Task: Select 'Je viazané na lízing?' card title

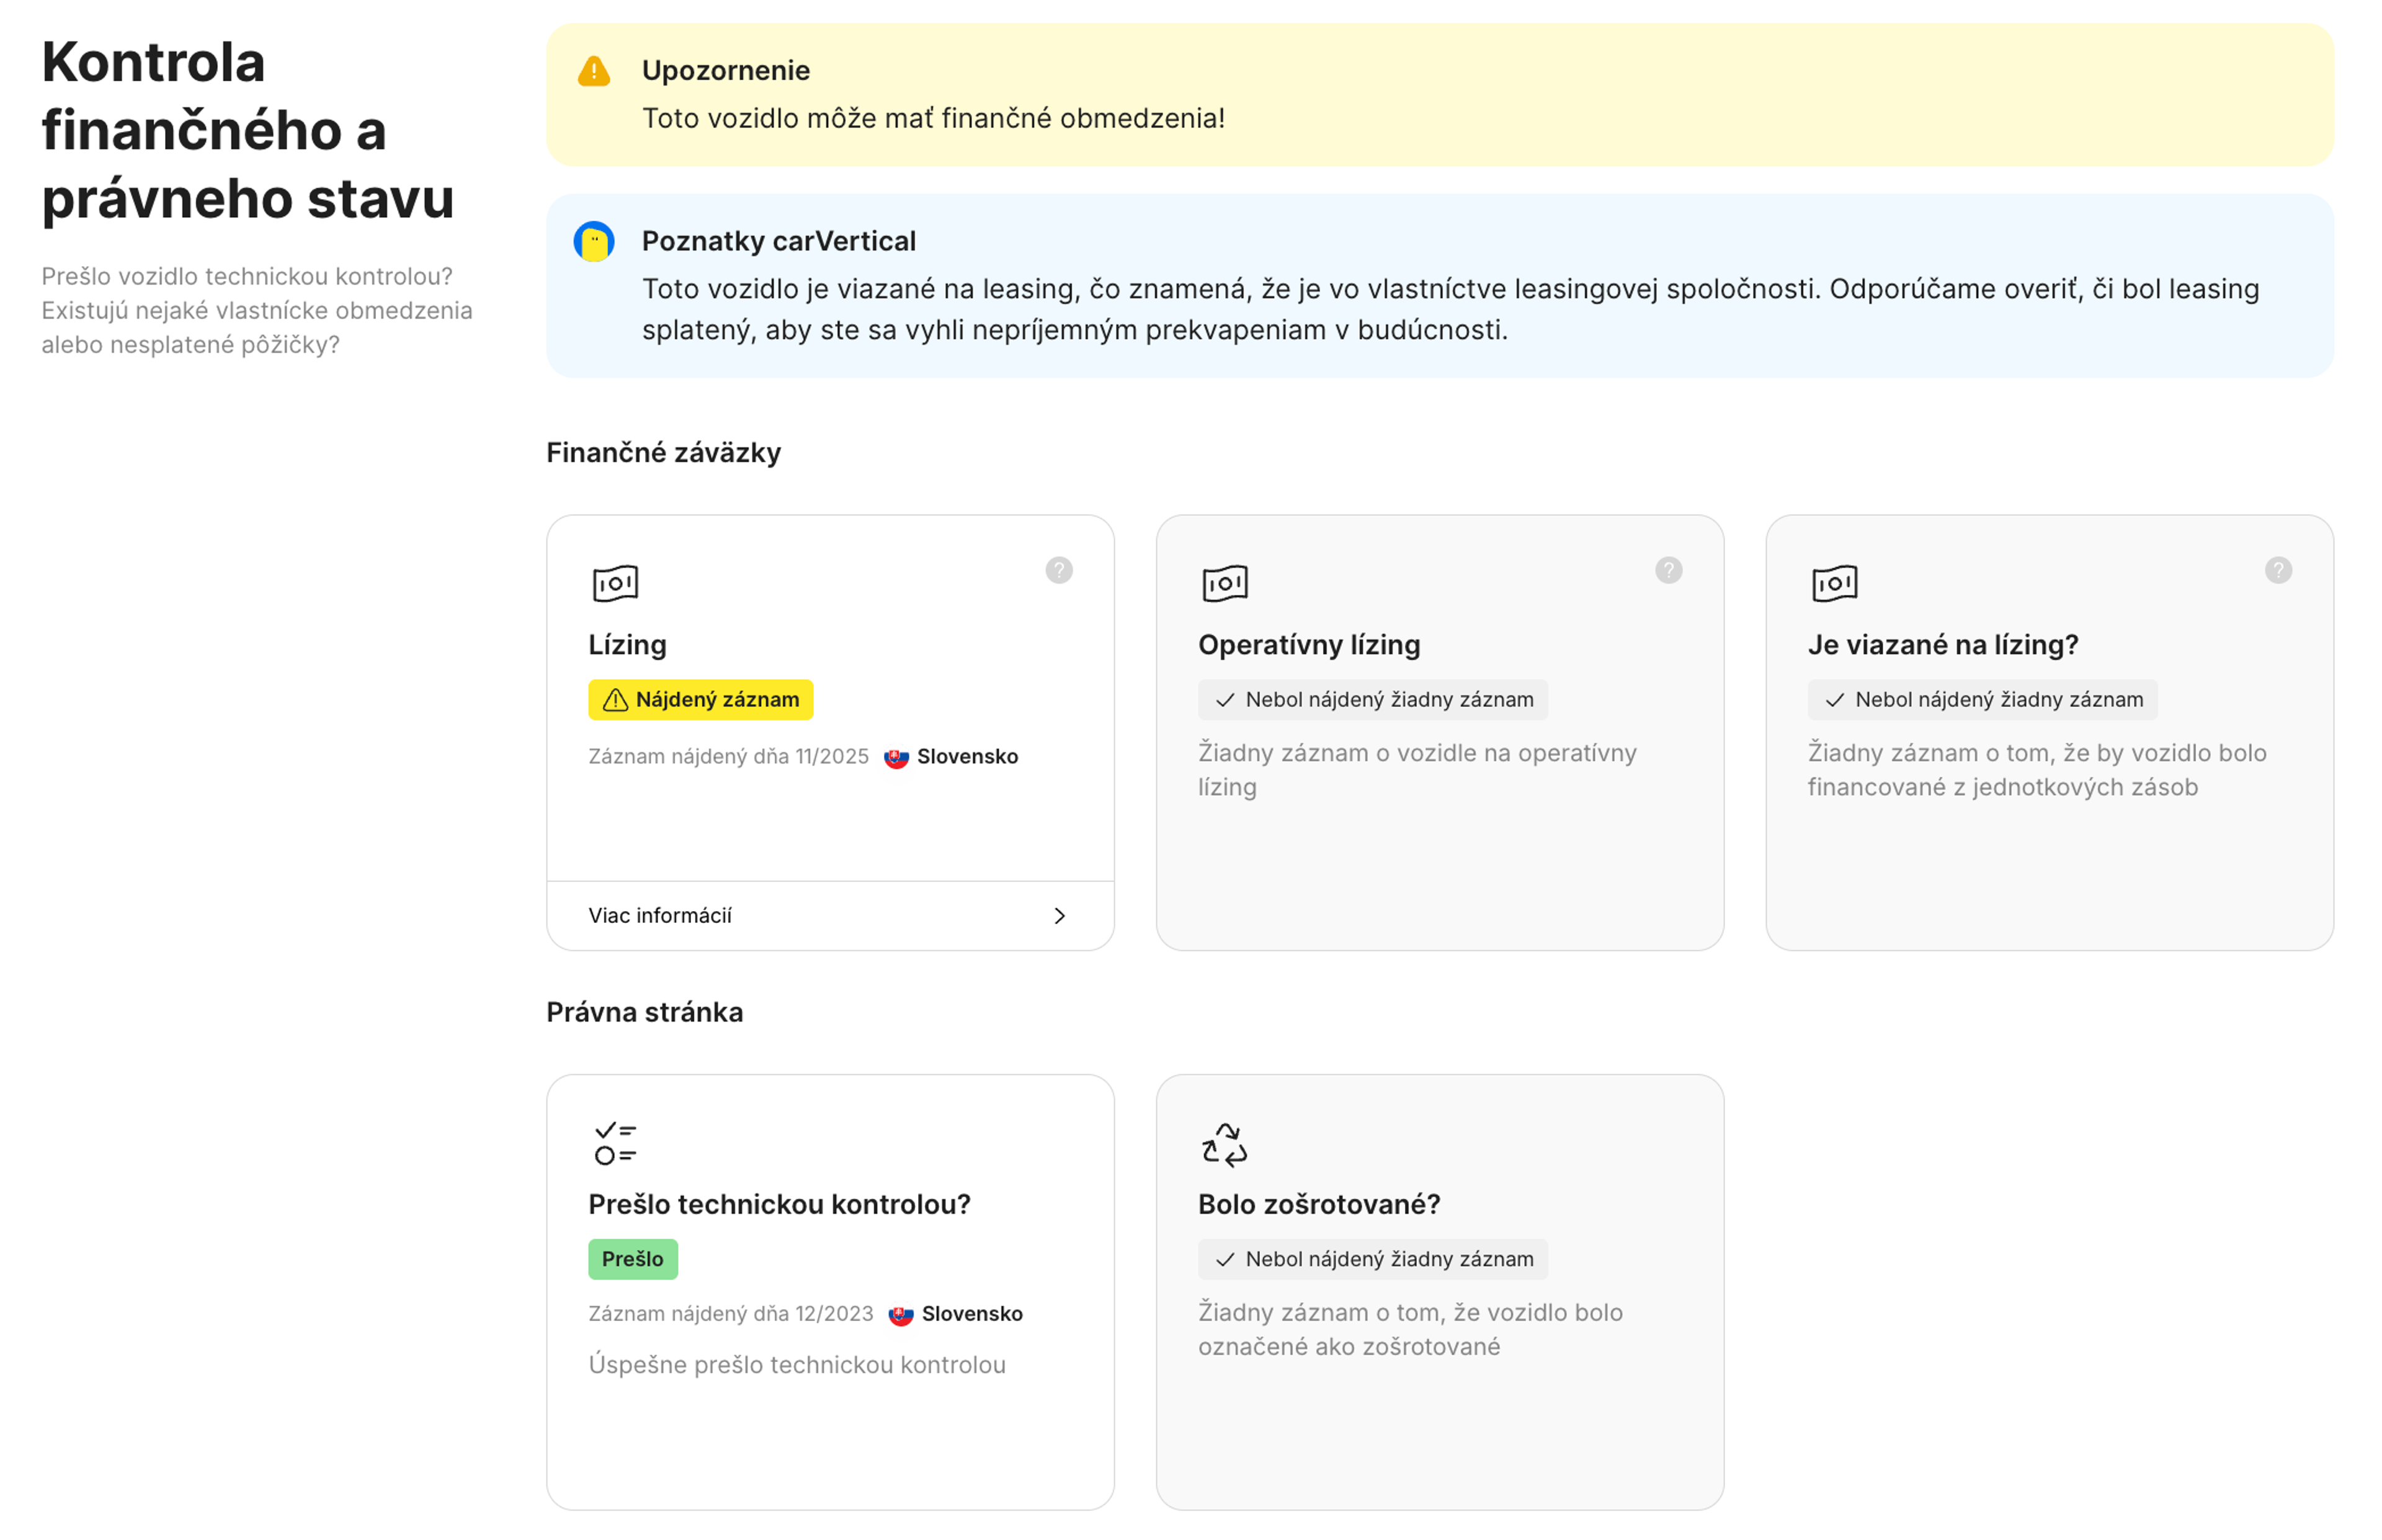Action: pyautogui.click(x=1942, y=645)
